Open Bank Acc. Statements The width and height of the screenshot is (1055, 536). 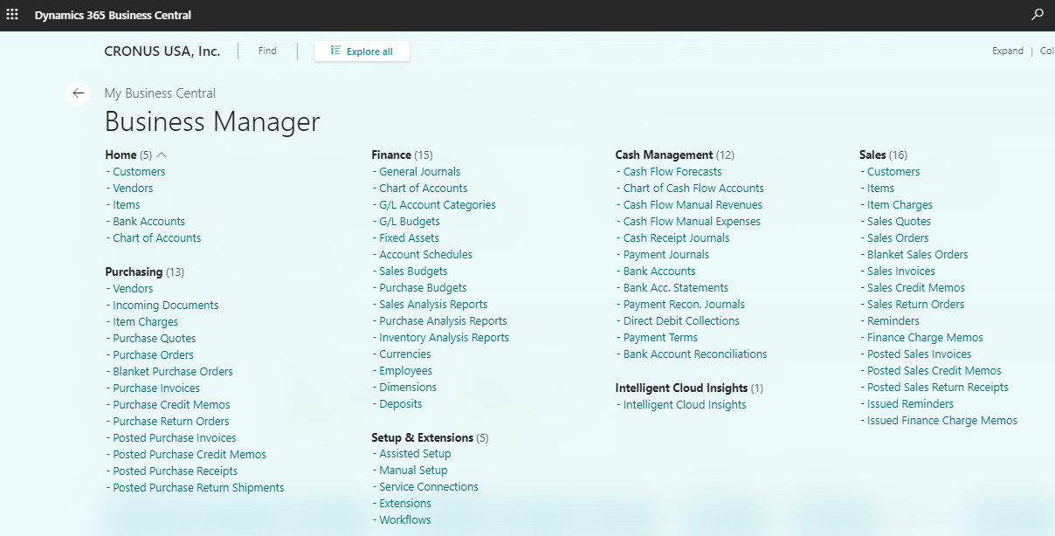[676, 288]
